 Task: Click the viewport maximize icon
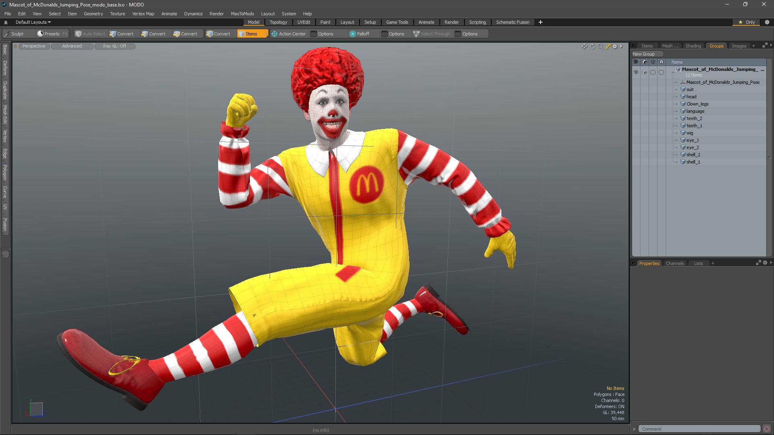[608, 46]
